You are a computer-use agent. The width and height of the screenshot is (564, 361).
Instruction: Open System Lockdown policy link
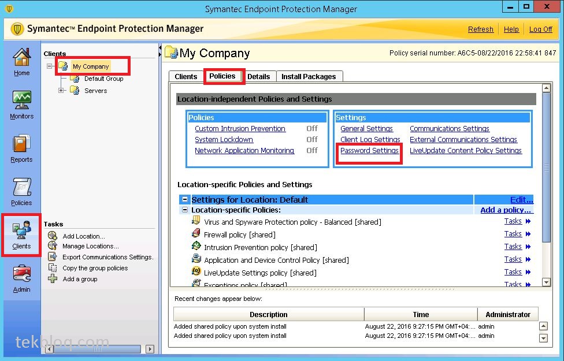point(224,139)
